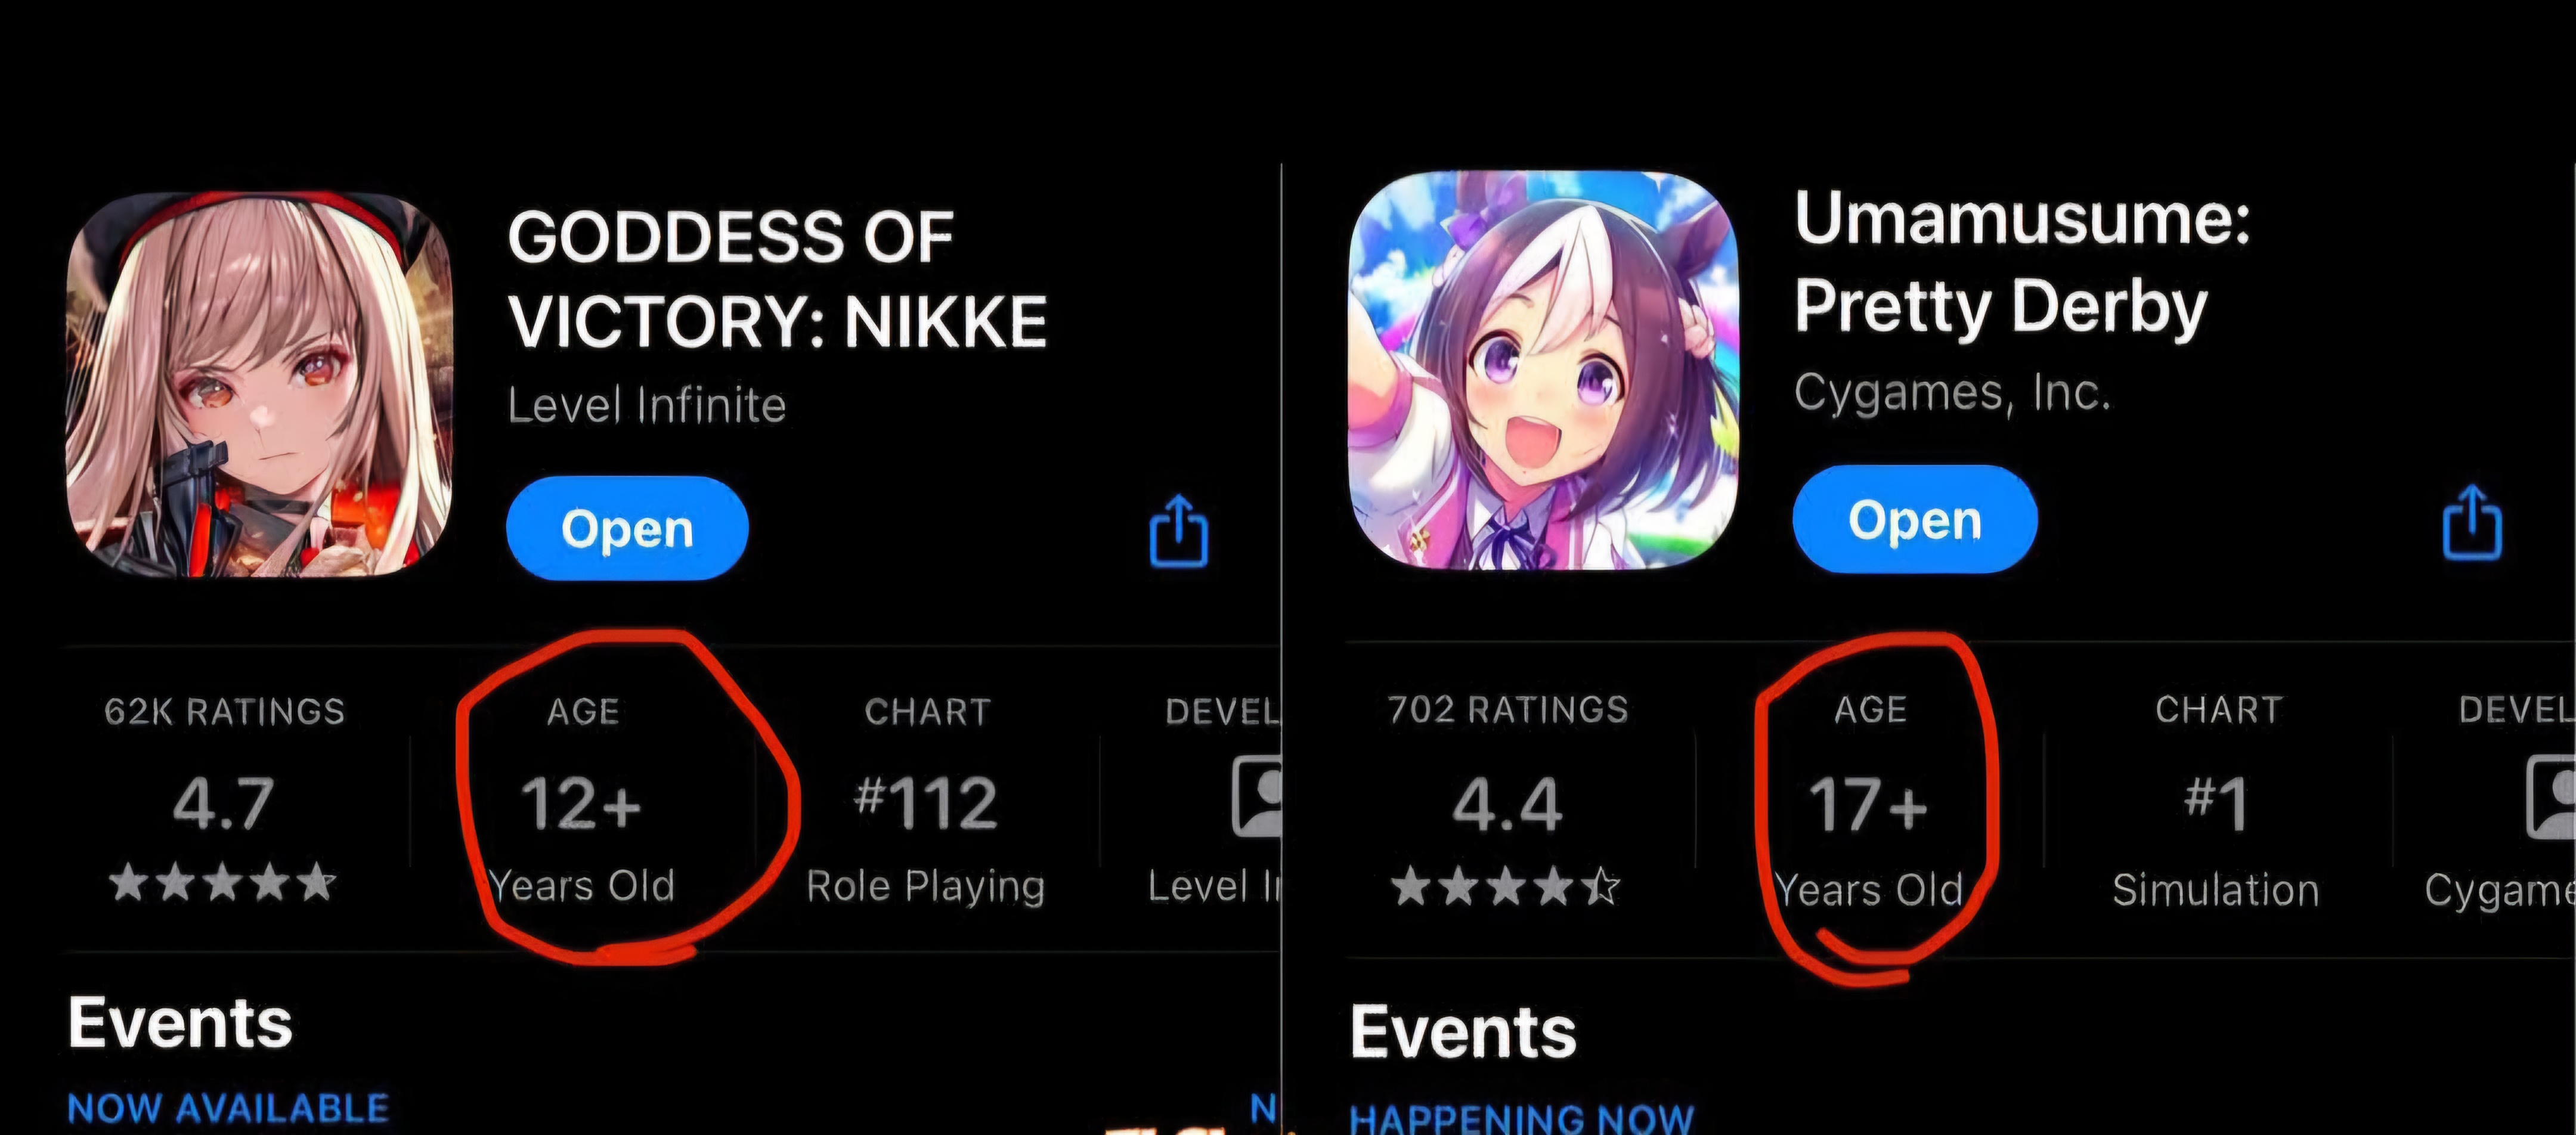Share the Umamusume app page
This screenshot has width=2576, height=1135.
pyautogui.click(x=2472, y=521)
